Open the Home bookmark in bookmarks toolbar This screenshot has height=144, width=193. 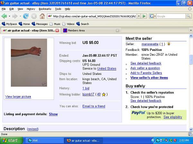(24, 24)
